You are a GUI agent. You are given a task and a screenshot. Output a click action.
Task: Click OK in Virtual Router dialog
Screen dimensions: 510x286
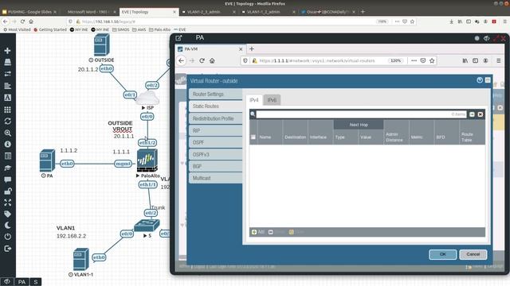(x=443, y=254)
